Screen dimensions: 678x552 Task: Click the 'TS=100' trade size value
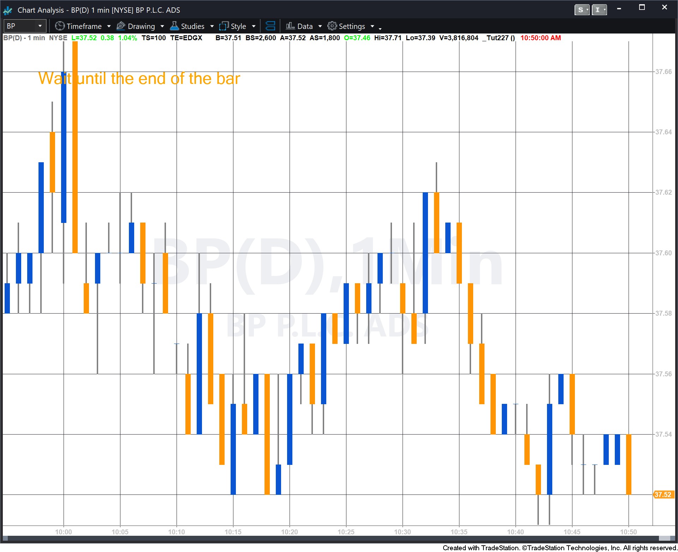(x=154, y=38)
